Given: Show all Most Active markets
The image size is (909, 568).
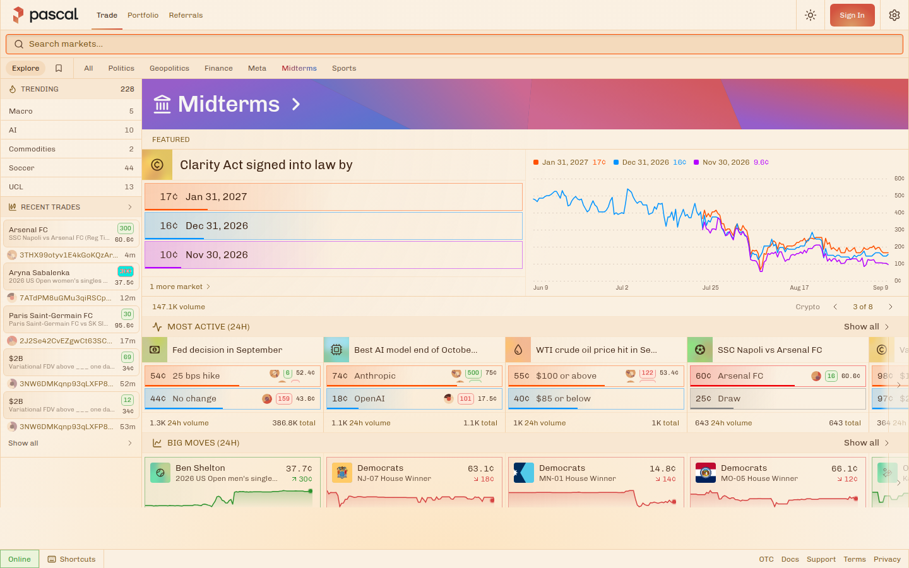Looking at the screenshot, I should (866, 327).
